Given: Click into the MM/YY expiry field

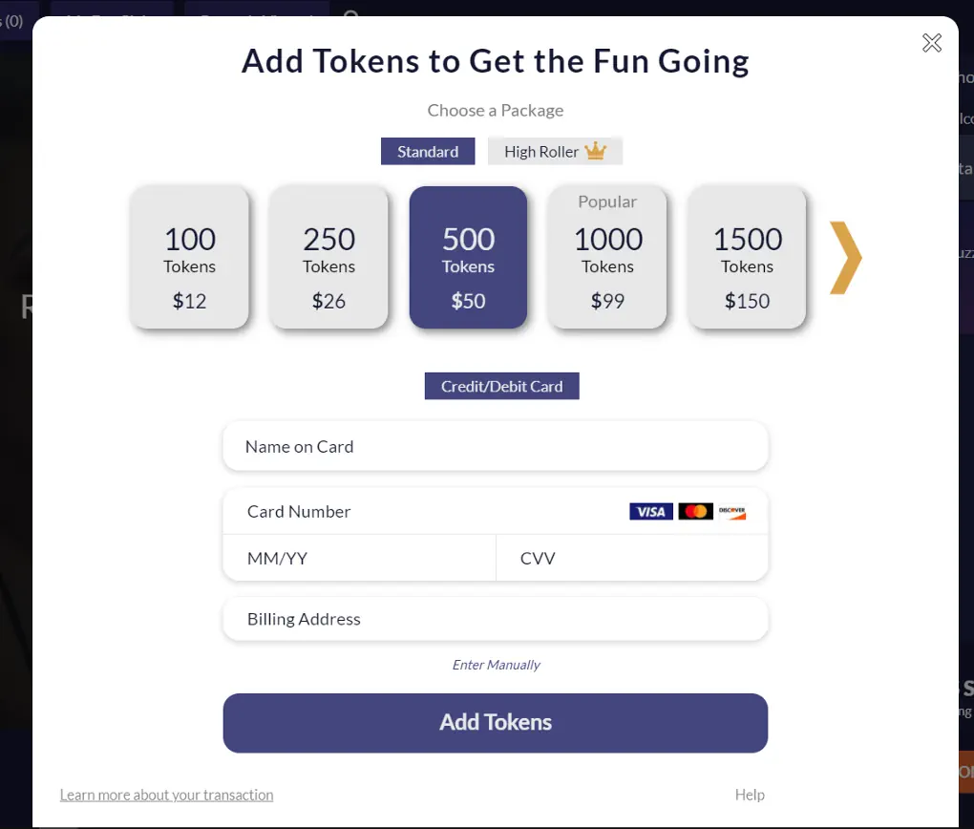Looking at the screenshot, I should [x=360, y=558].
